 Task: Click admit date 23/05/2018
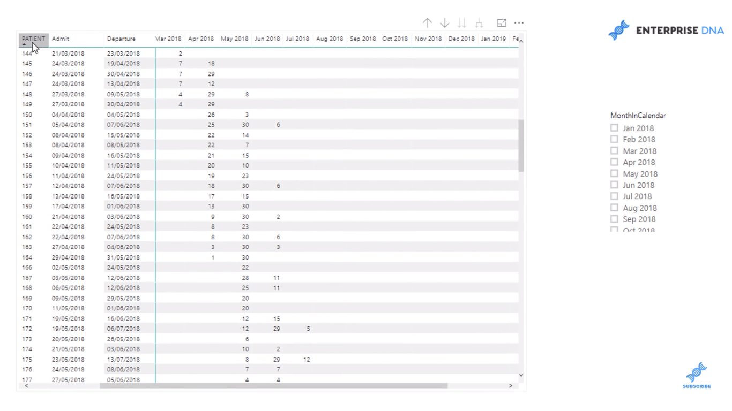coord(68,360)
